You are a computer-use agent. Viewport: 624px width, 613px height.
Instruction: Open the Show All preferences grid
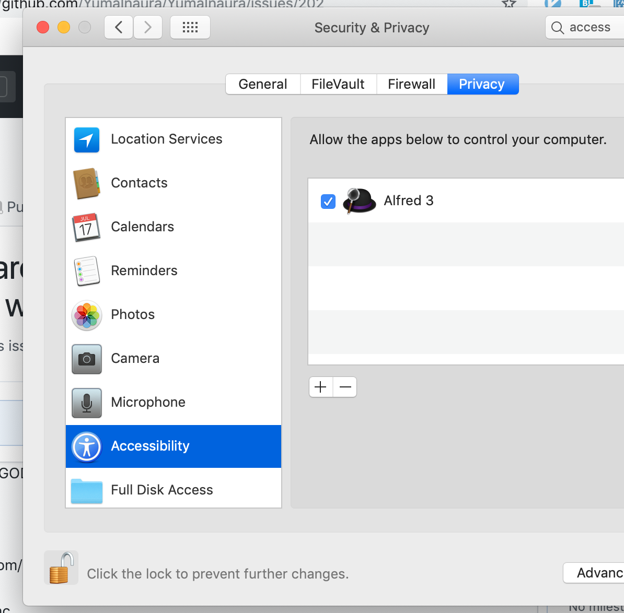[190, 27]
